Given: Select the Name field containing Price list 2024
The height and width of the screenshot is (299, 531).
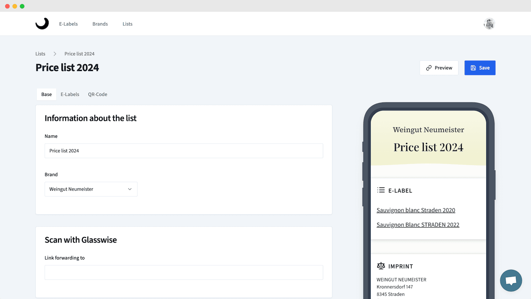Looking at the screenshot, I should (x=184, y=150).
